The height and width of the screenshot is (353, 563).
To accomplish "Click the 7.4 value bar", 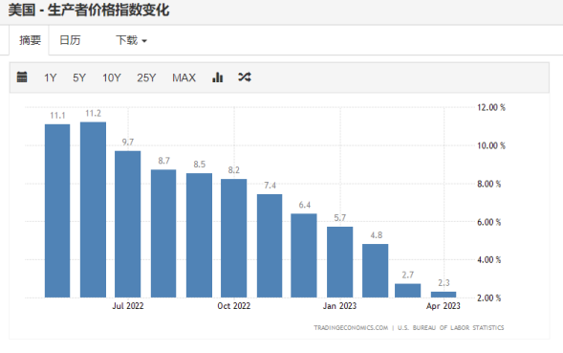I will (270, 246).
